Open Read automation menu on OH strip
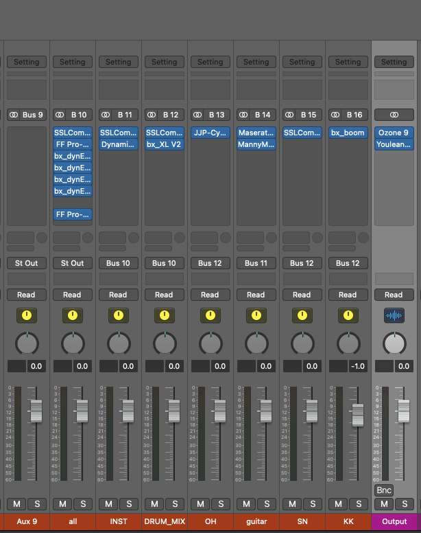The height and width of the screenshot is (533, 421). coord(210,295)
